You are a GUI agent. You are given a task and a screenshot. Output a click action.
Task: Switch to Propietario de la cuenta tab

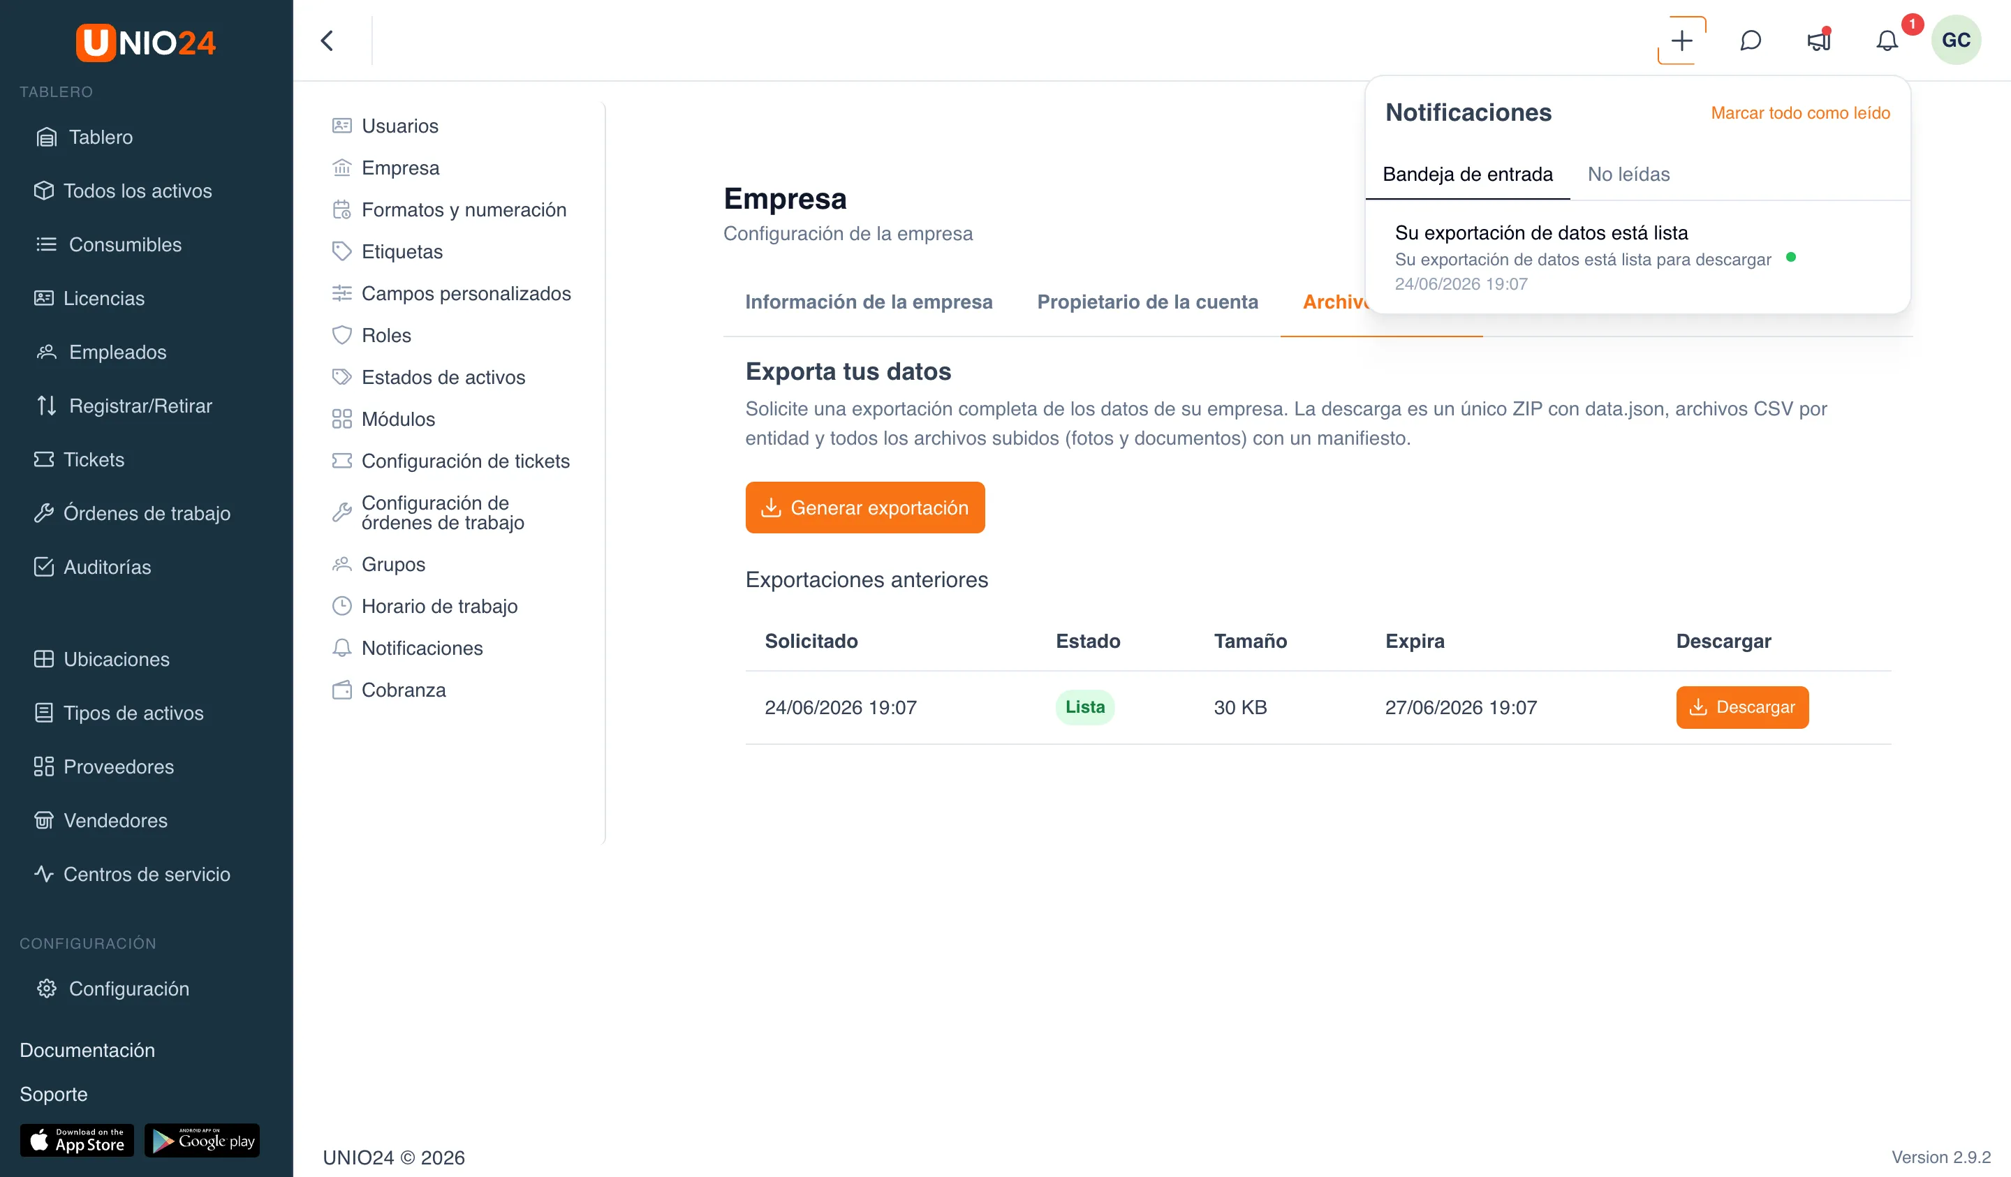pyautogui.click(x=1147, y=302)
